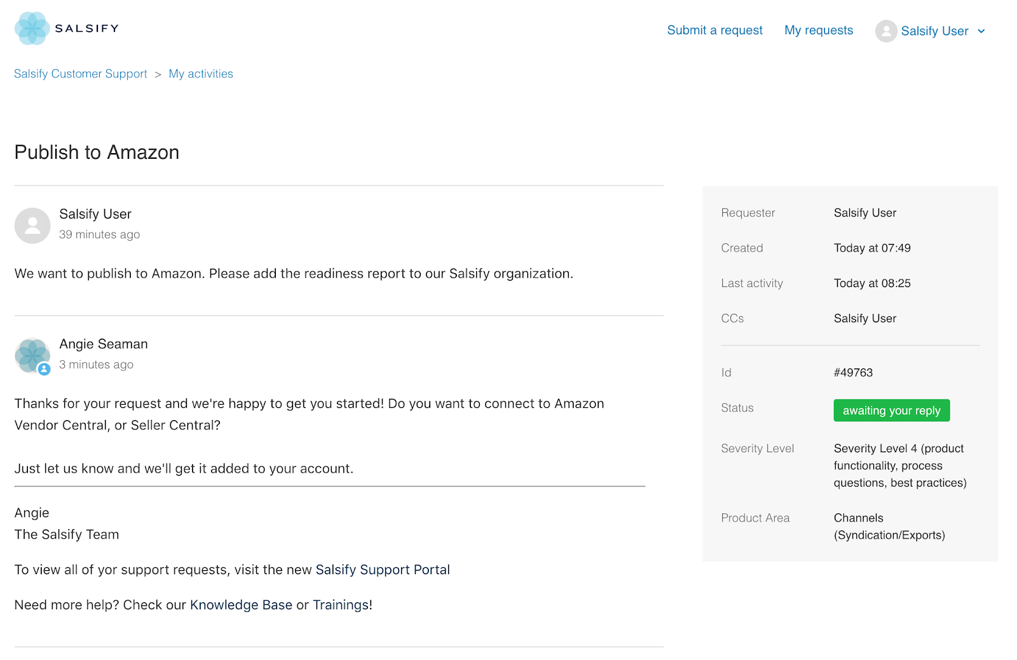This screenshot has width=1017, height=660.
Task: Click Angie Seaman's name on reply
Action: click(x=104, y=344)
